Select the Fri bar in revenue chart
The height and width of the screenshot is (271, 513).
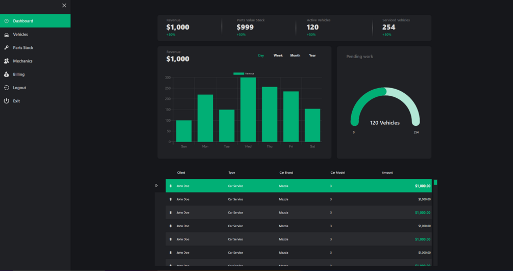click(291, 117)
